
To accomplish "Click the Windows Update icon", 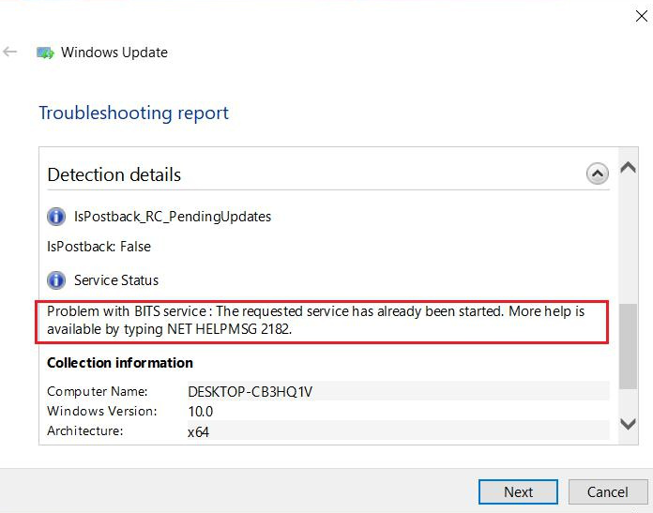I will tap(45, 53).
